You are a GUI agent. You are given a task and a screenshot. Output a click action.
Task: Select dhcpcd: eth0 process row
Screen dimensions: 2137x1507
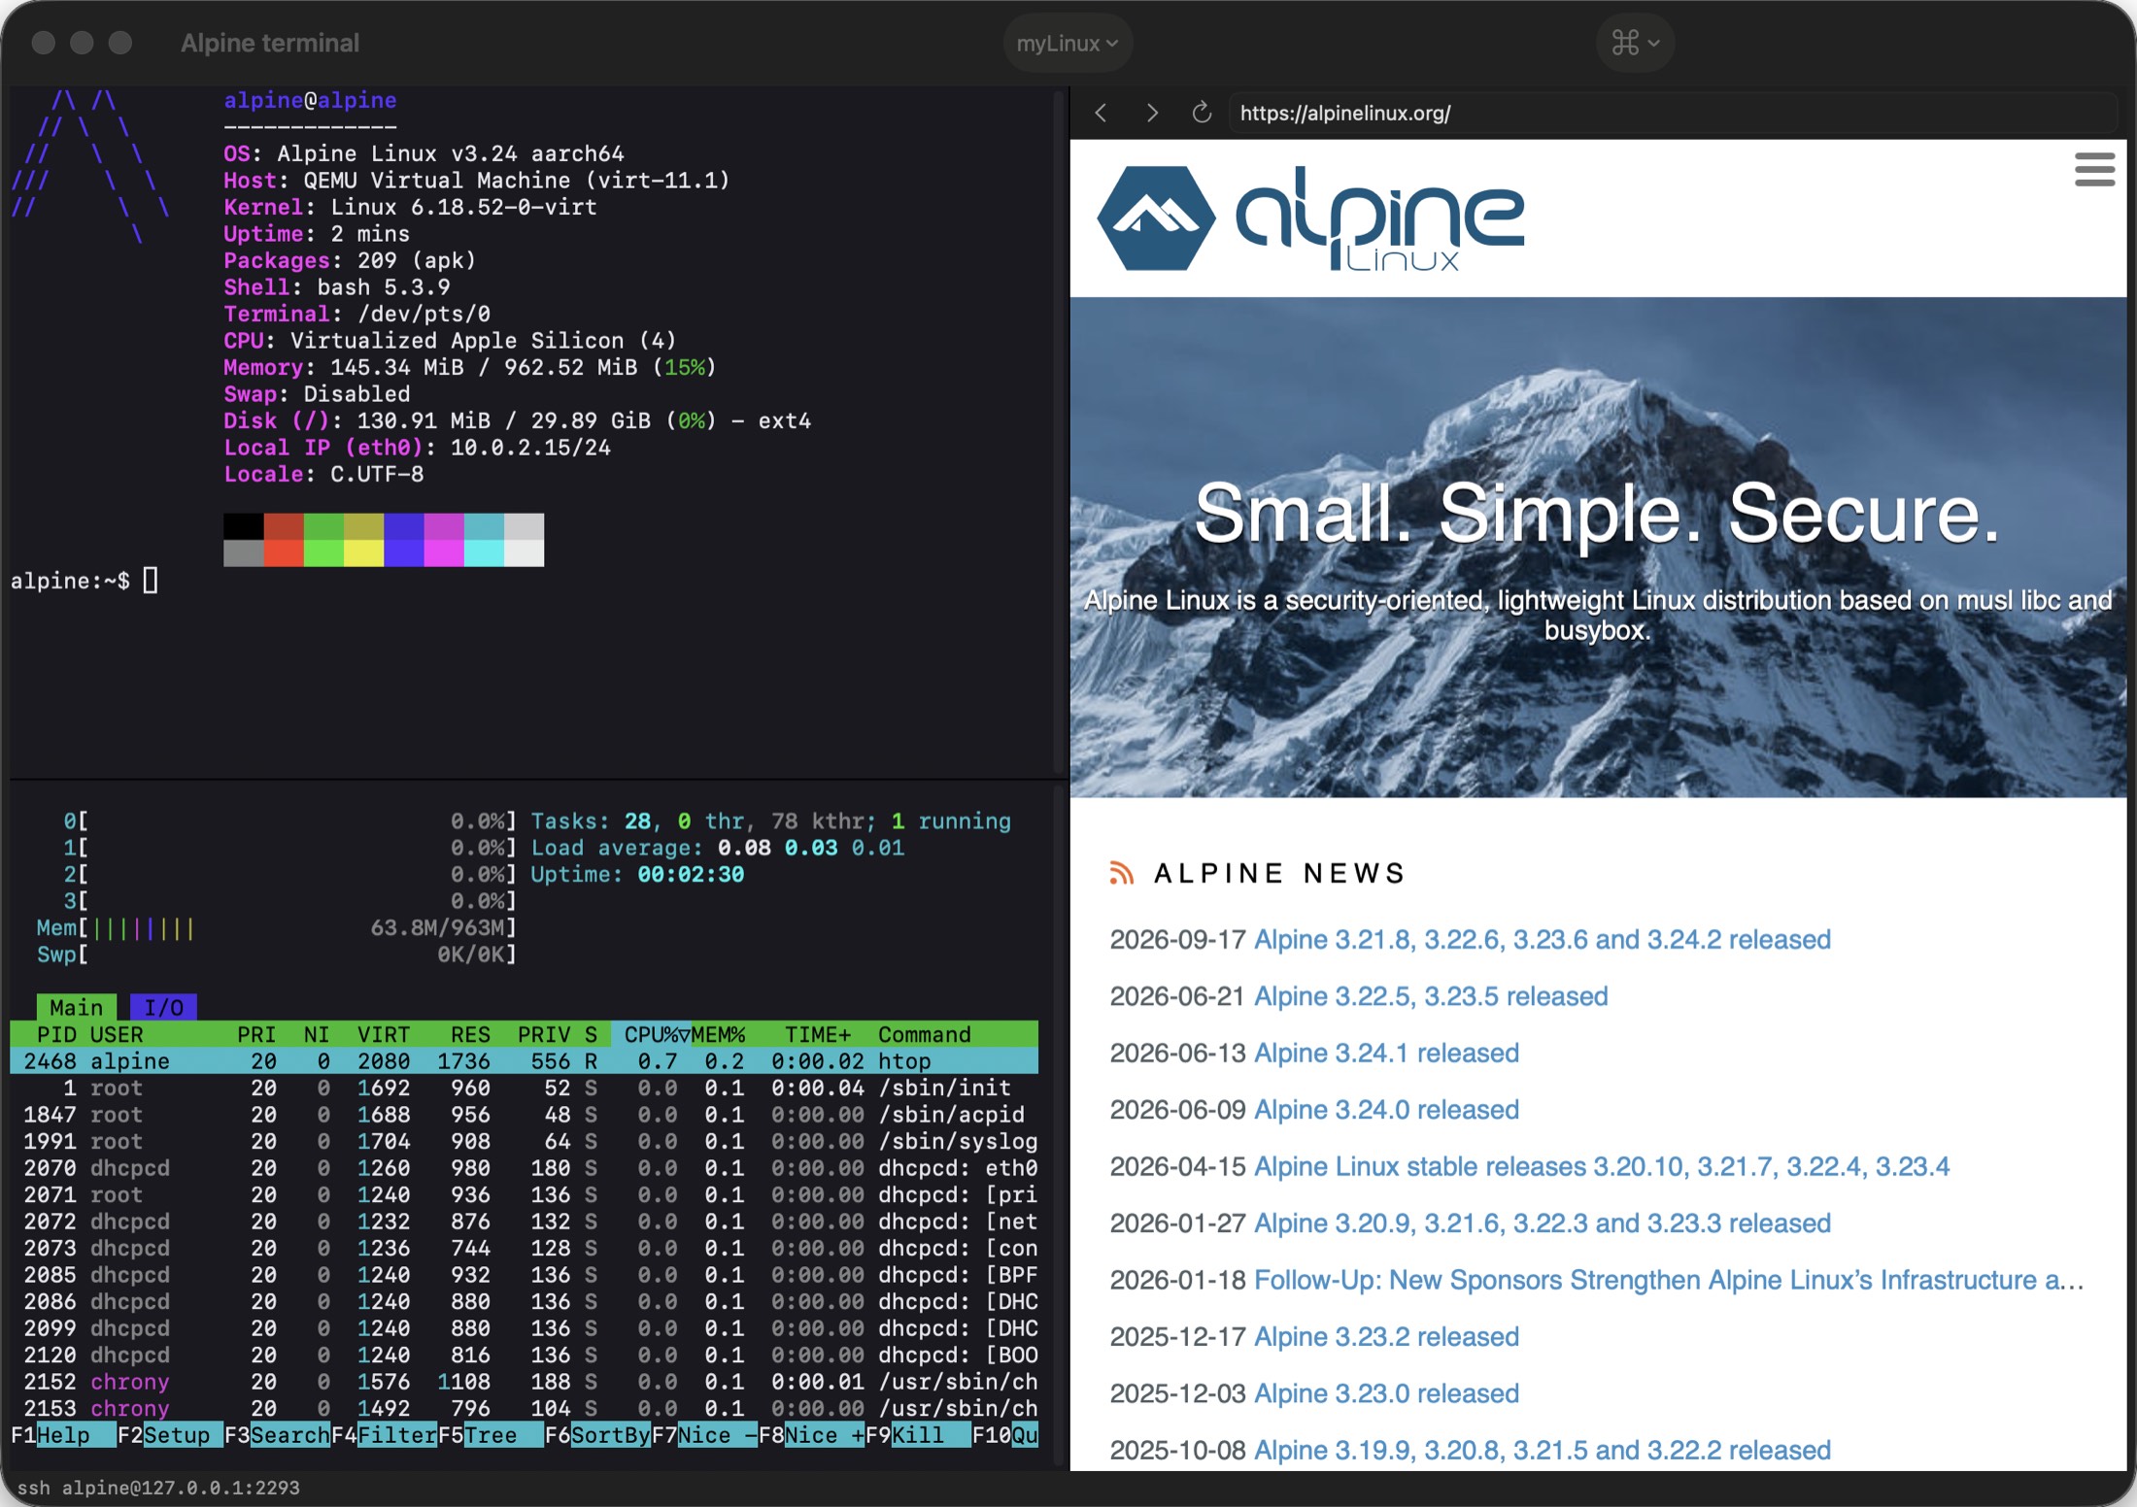(525, 1168)
